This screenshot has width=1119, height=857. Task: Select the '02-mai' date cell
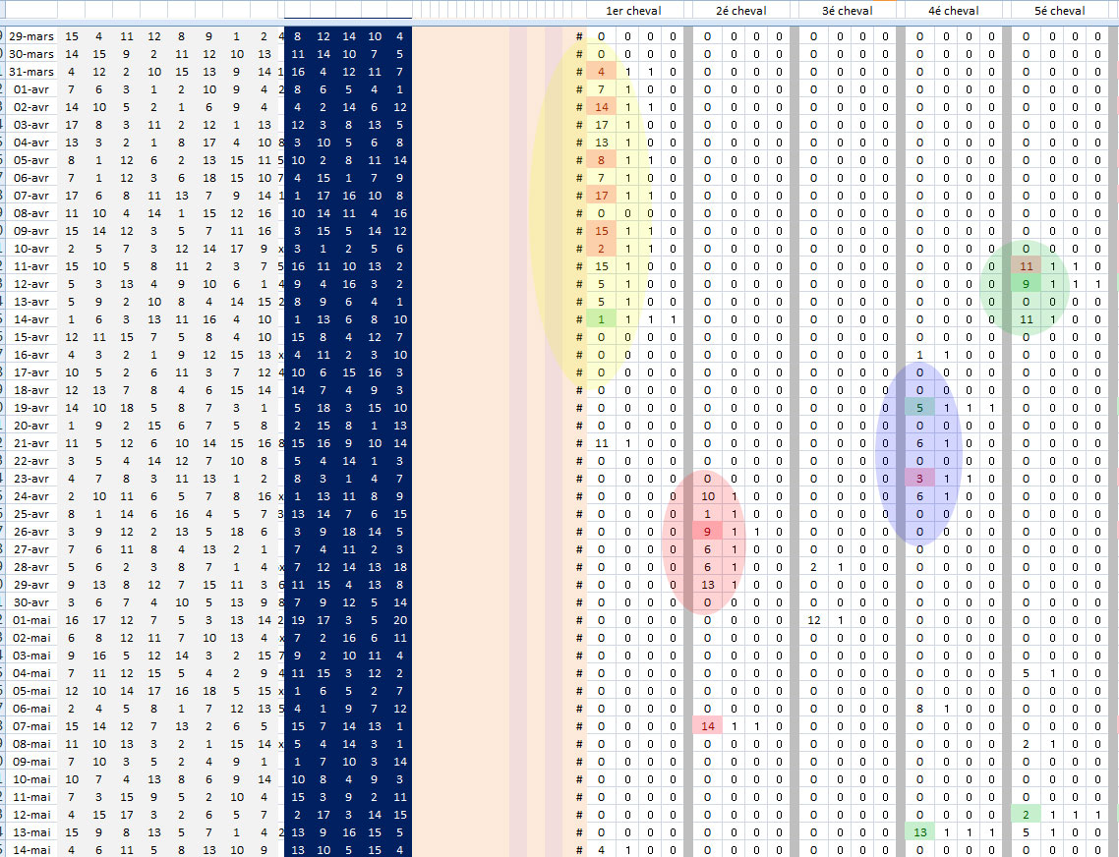click(x=31, y=638)
